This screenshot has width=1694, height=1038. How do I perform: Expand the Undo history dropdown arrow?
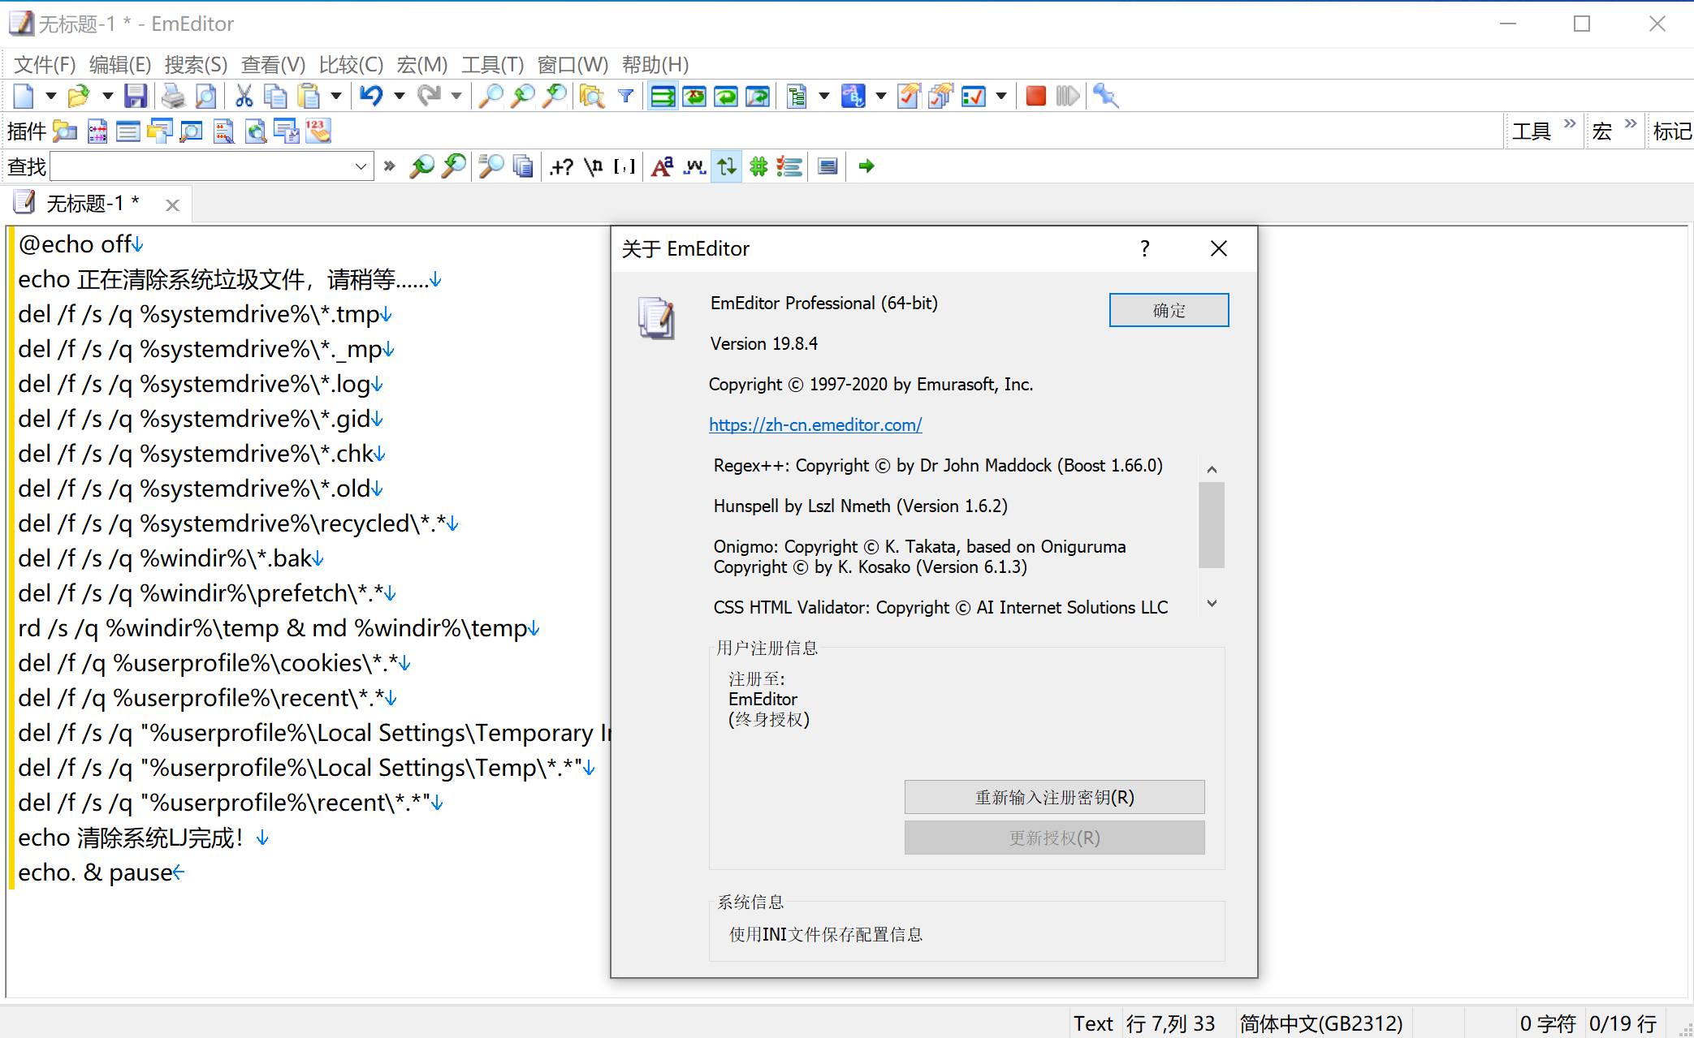point(399,97)
